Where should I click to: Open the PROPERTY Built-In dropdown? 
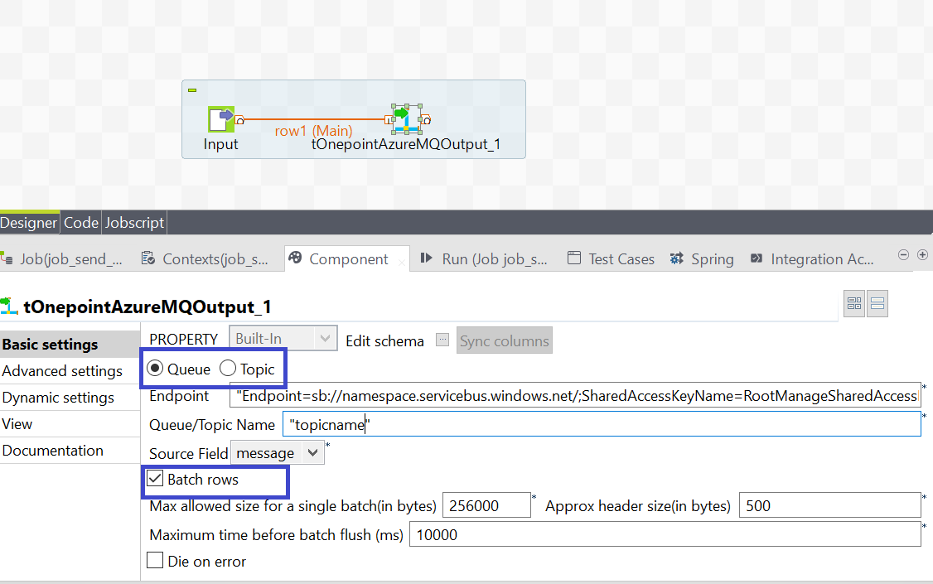tap(283, 338)
